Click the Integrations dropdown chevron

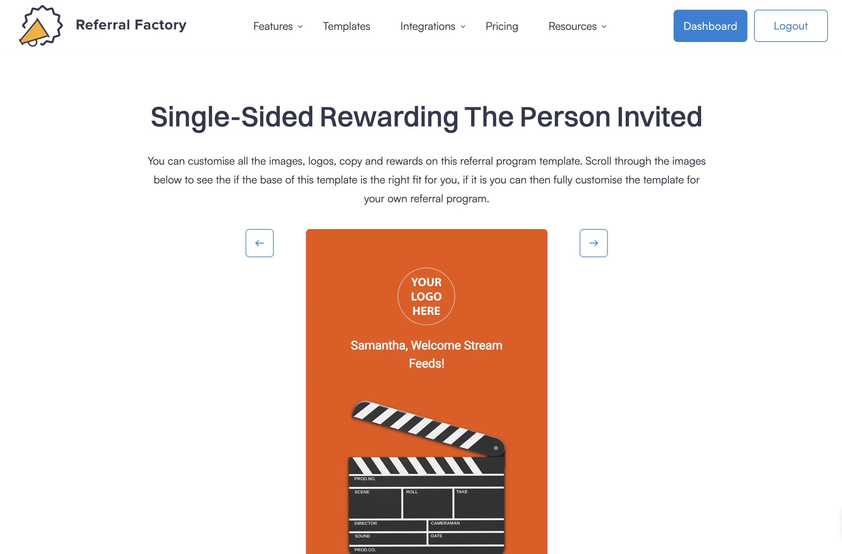[462, 26]
